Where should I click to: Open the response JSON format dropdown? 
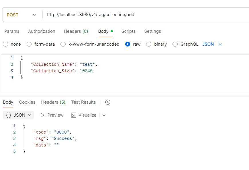point(18,115)
